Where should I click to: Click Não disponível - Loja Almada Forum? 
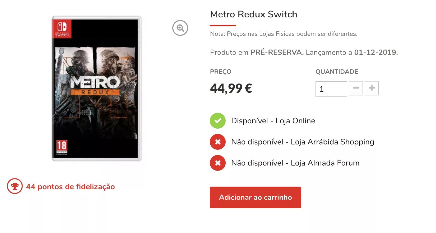pos(295,163)
